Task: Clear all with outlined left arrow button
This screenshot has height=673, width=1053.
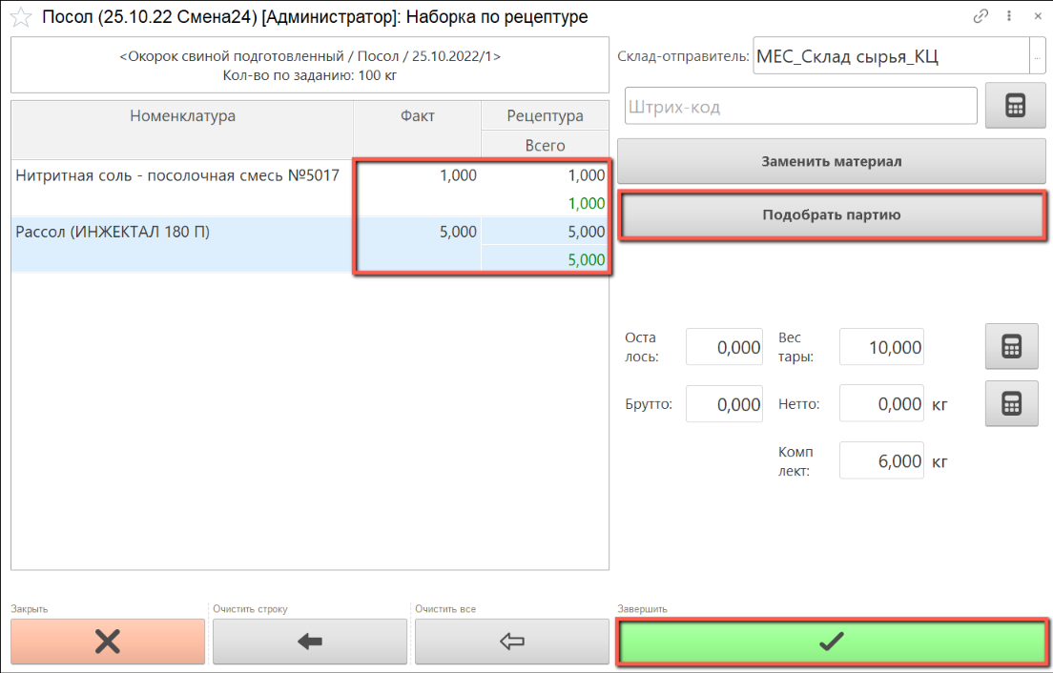Action: [512, 642]
